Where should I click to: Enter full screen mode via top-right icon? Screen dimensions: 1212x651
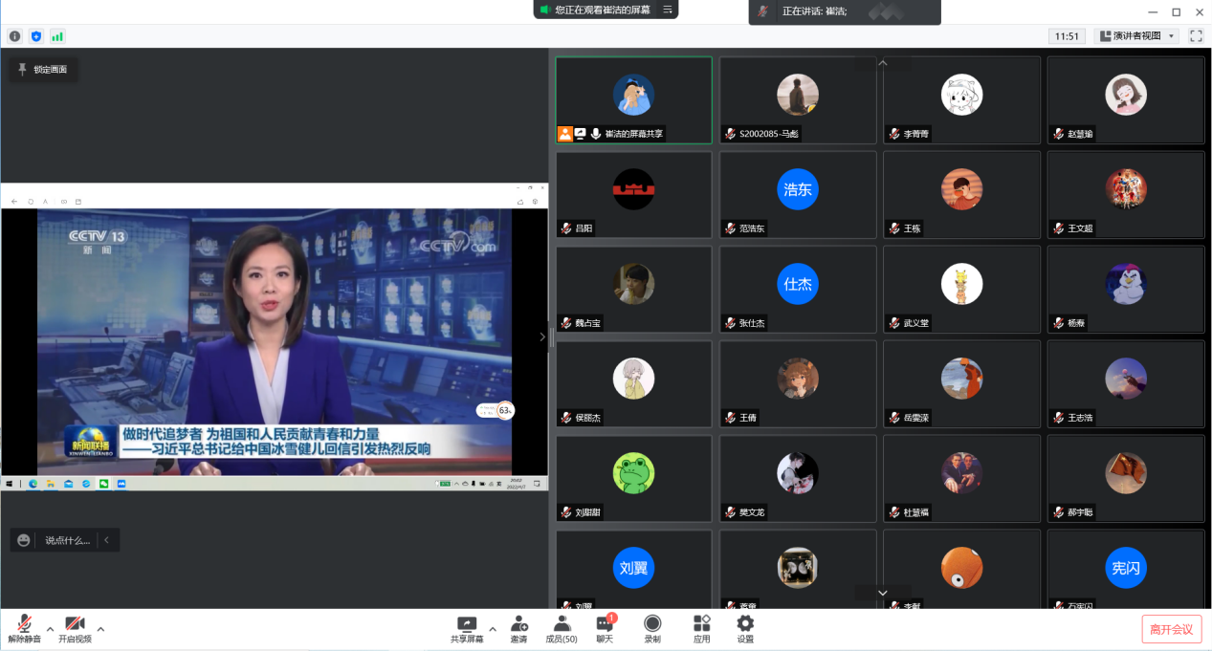pyautogui.click(x=1196, y=36)
